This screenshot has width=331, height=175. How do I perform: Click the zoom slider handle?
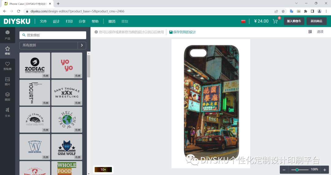point(297,170)
